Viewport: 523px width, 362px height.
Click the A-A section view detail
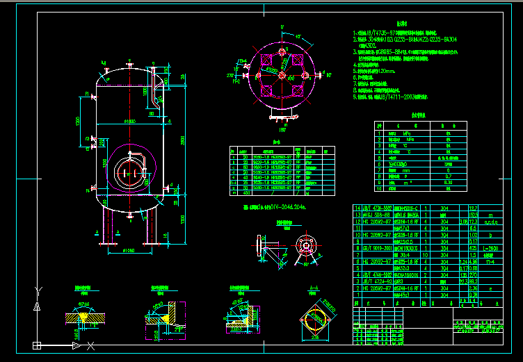pyautogui.click(x=317, y=320)
